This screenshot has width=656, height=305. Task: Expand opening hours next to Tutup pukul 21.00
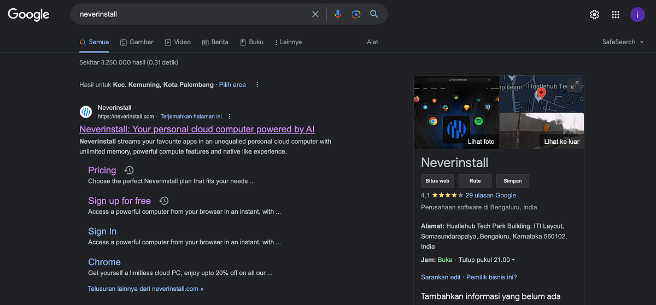pyautogui.click(x=513, y=260)
